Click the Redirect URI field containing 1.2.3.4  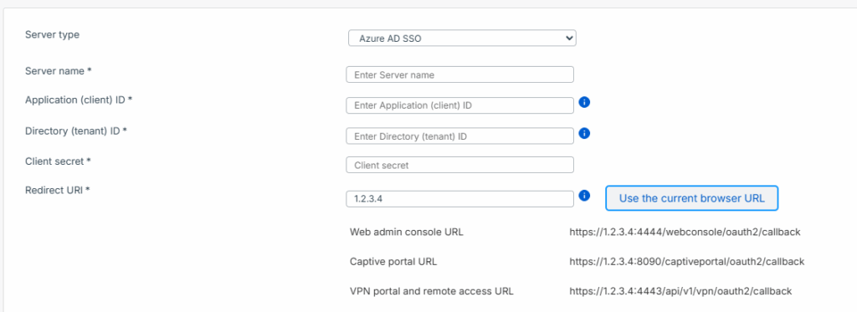[459, 199]
